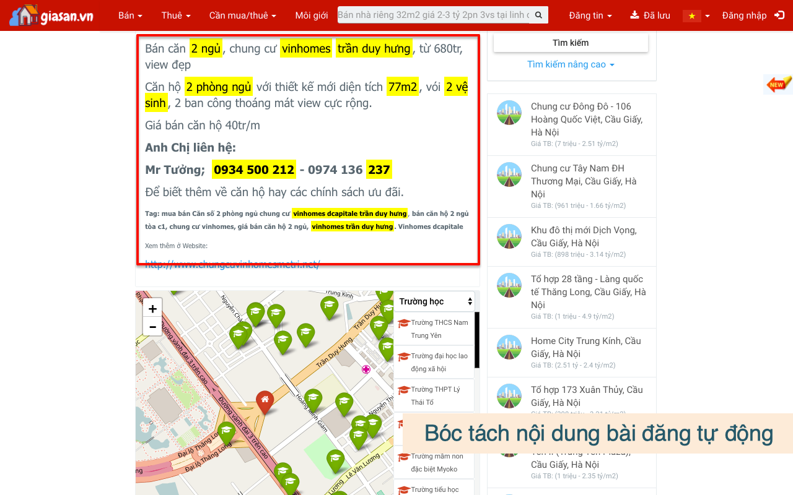Click the Tìm kiếm button
This screenshot has width=793, height=495.
pyautogui.click(x=571, y=43)
